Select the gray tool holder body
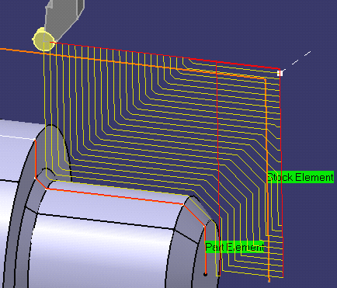This screenshot has width=337, height=288. (x=64, y=17)
